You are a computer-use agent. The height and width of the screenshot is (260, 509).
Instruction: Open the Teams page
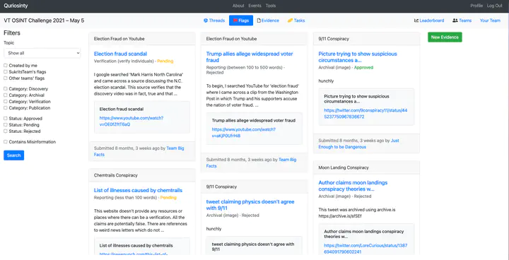[x=462, y=20]
